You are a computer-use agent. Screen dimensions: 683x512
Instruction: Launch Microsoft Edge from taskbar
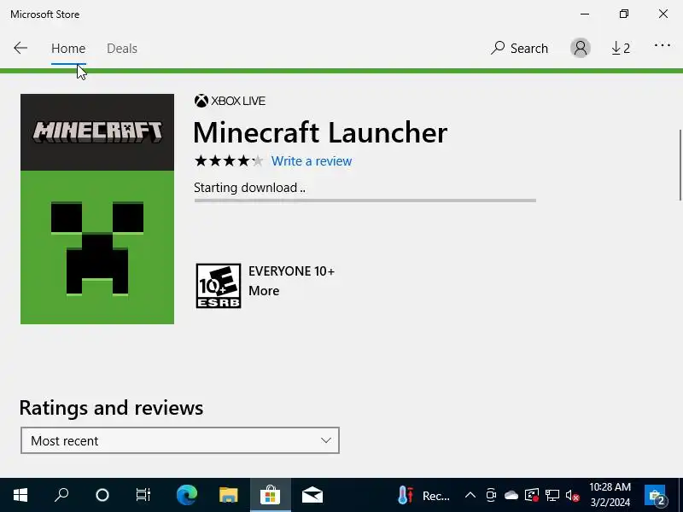(x=186, y=495)
